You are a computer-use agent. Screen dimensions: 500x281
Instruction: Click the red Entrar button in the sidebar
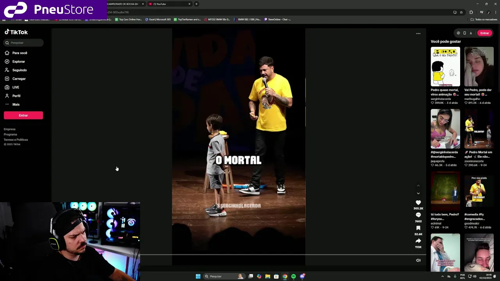(23, 115)
